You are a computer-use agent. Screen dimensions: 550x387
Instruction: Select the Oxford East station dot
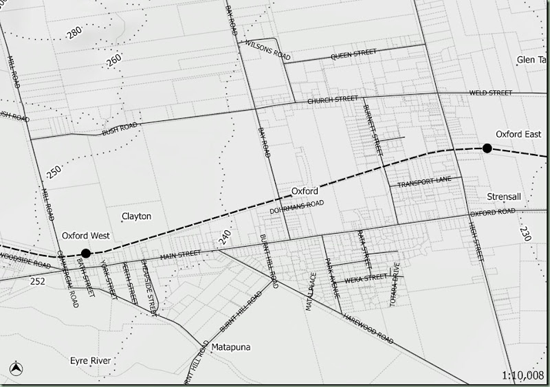point(487,148)
